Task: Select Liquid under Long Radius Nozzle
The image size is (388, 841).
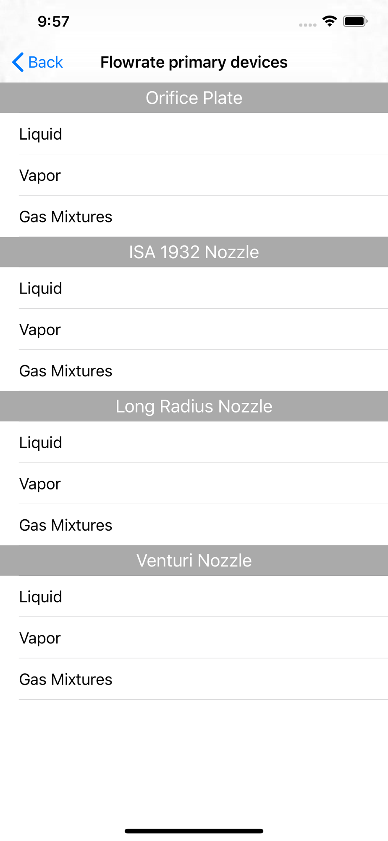Action: point(194,442)
